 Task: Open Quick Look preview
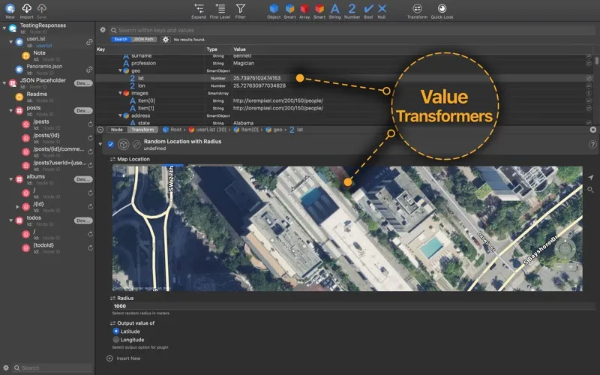pos(442,8)
